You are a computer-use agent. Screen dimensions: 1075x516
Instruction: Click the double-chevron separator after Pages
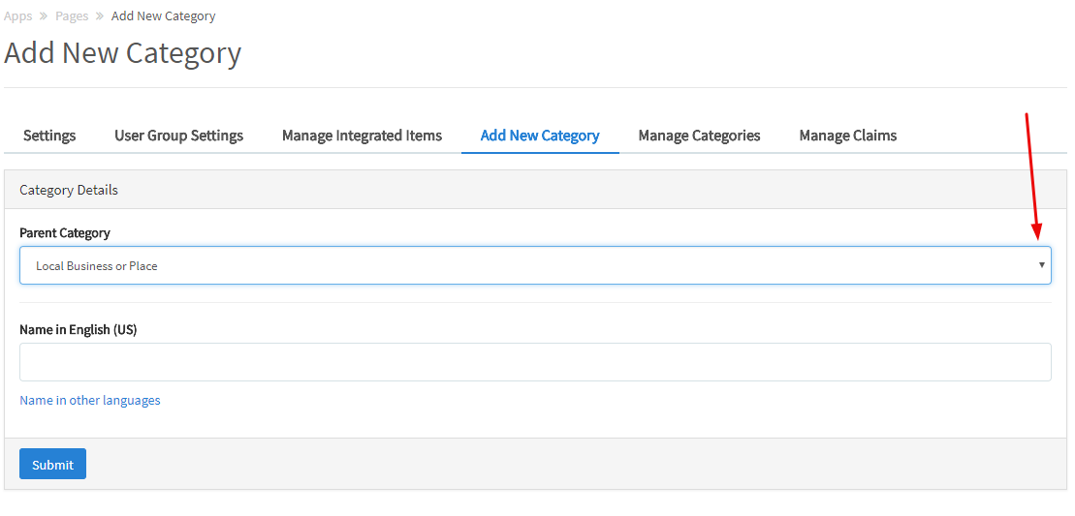coord(100,16)
